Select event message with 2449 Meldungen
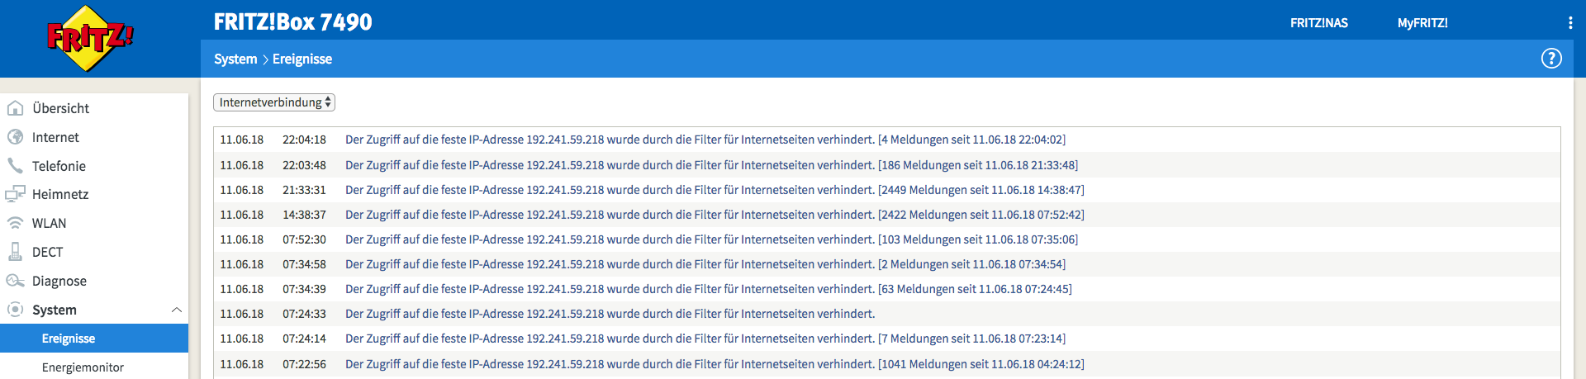This screenshot has width=1586, height=379. pos(715,190)
